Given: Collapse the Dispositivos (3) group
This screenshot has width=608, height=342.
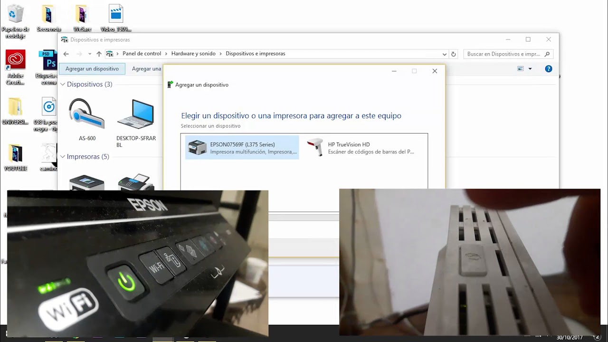Looking at the screenshot, I should (63, 85).
